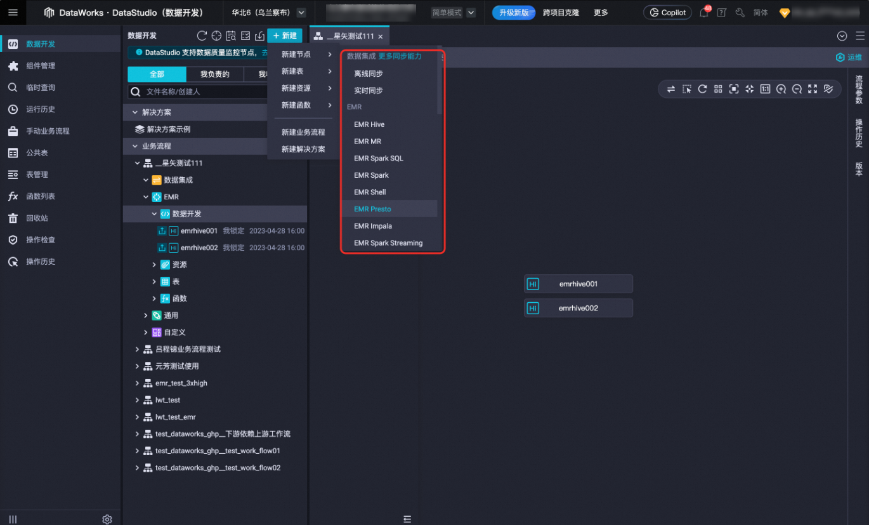Click the refresh icon beside 数据开发 title
Screen dimensions: 869x525
click(x=202, y=36)
